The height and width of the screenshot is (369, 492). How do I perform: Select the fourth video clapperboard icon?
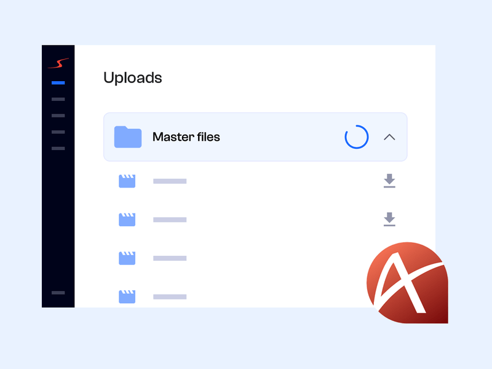[127, 297]
